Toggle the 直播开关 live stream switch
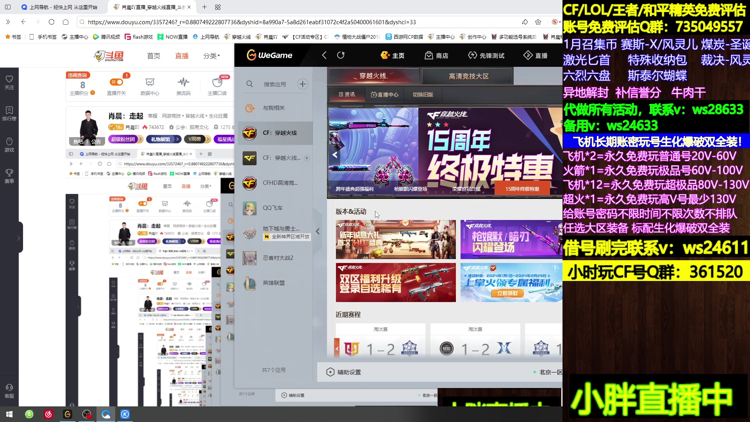The width and height of the screenshot is (750, 422). 117,82
